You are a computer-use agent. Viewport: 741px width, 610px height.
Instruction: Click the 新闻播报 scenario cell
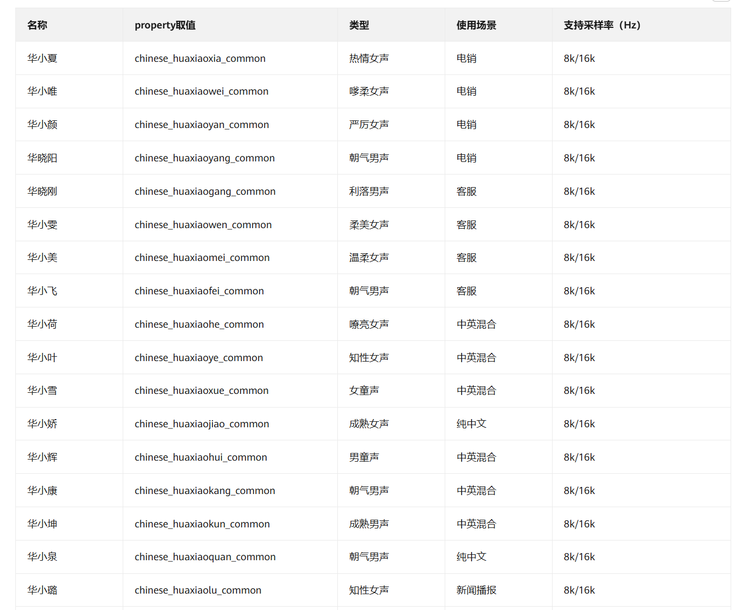tap(476, 590)
